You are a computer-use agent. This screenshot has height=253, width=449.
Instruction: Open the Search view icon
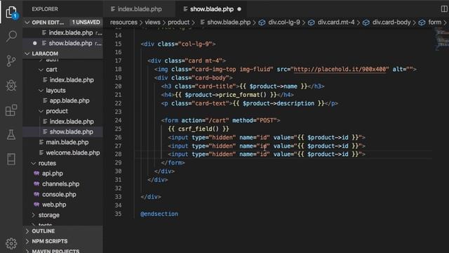11,36
